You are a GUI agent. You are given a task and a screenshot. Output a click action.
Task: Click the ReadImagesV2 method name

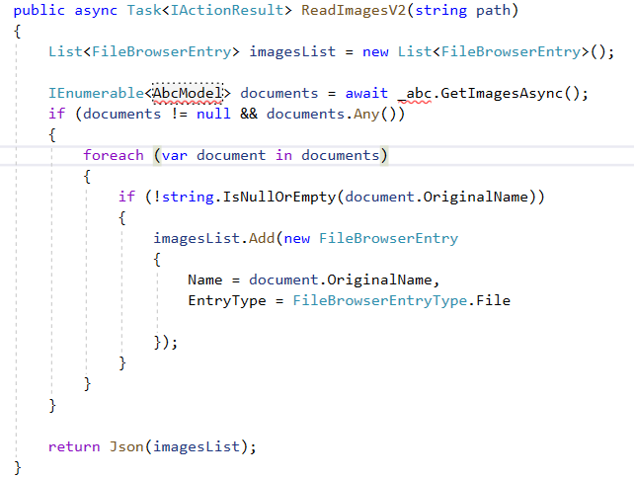354,10
